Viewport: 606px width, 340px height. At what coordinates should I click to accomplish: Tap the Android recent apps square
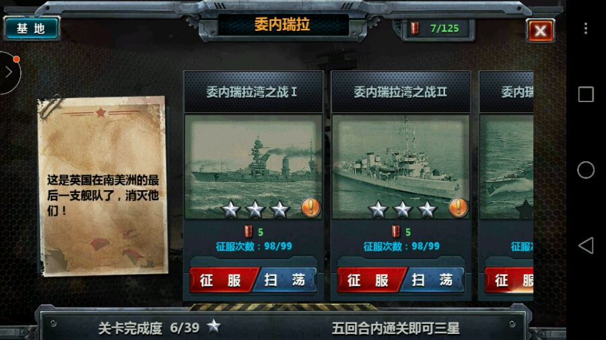[586, 95]
